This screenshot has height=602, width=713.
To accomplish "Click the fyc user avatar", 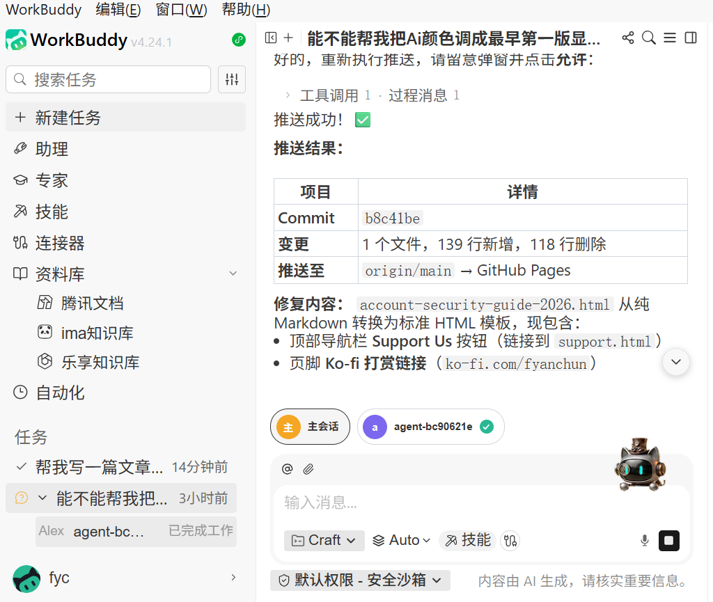I will [x=26, y=578].
